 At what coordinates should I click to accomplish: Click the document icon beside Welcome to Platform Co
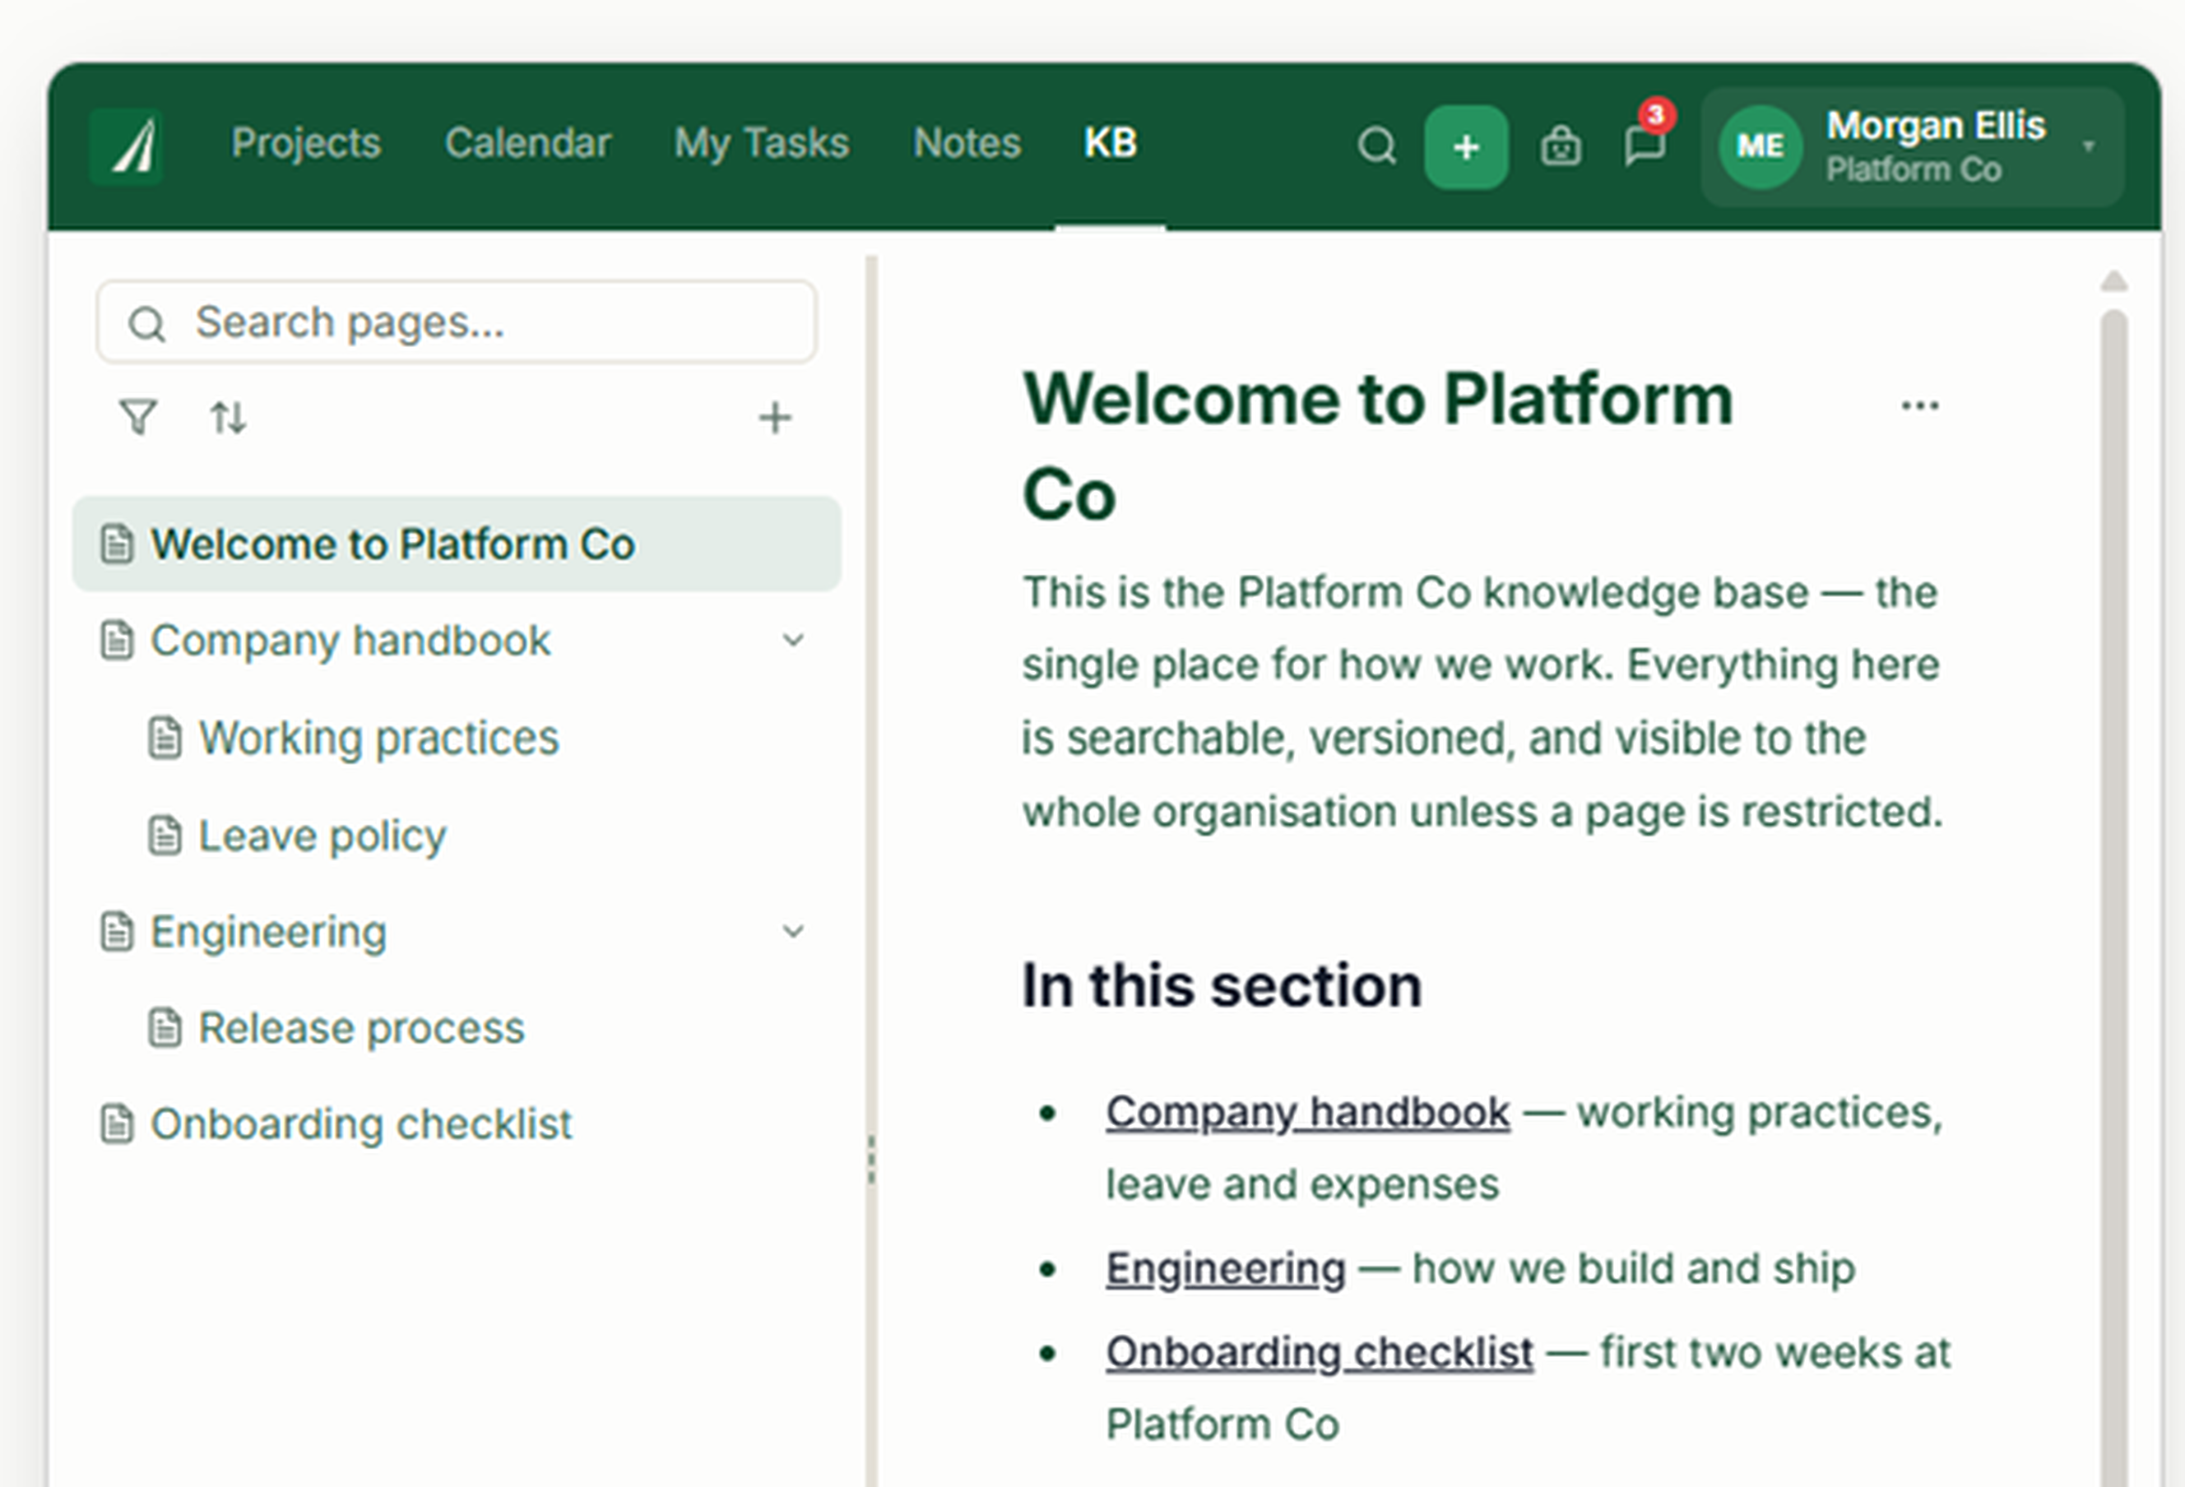coord(117,544)
